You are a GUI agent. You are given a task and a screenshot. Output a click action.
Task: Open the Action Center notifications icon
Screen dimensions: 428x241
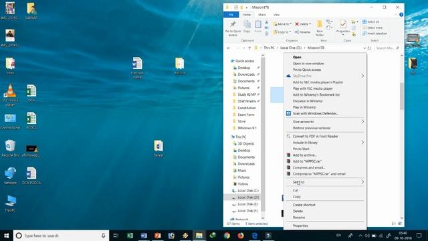[419, 236]
